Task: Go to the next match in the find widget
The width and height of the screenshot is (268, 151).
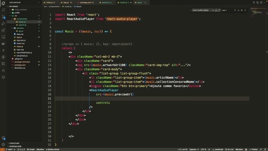Action: (x=238, y=10)
